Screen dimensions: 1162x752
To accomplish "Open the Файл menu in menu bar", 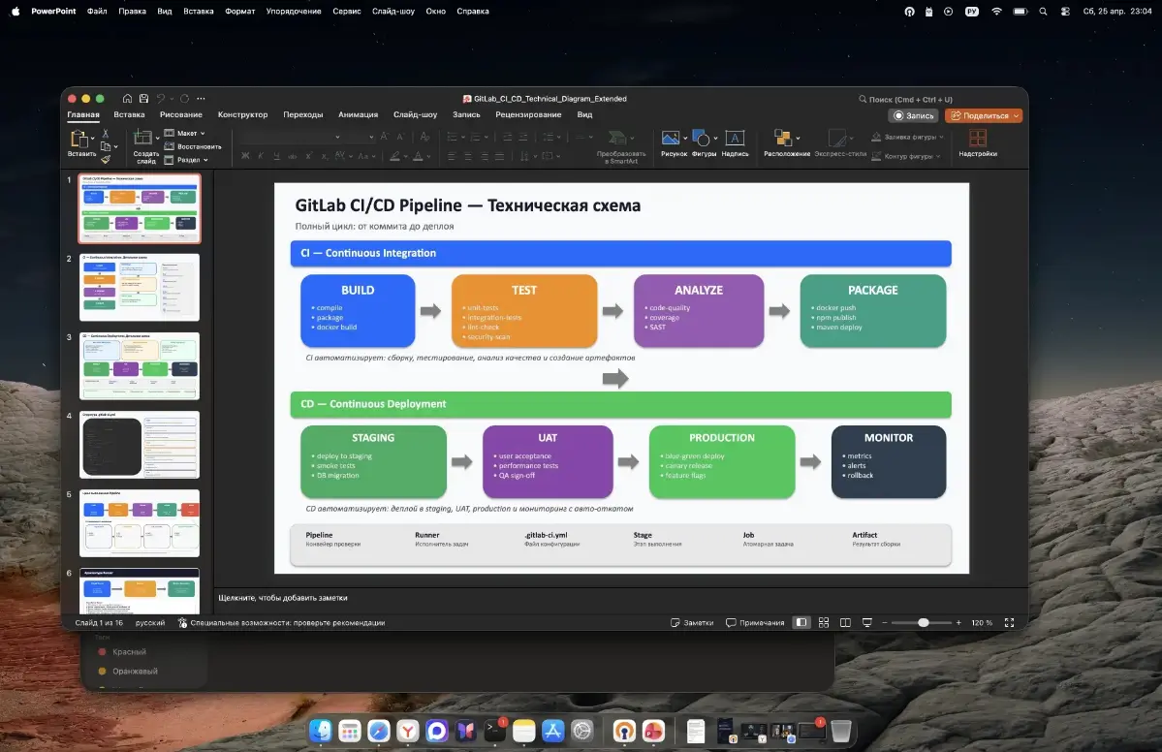I will pos(97,11).
